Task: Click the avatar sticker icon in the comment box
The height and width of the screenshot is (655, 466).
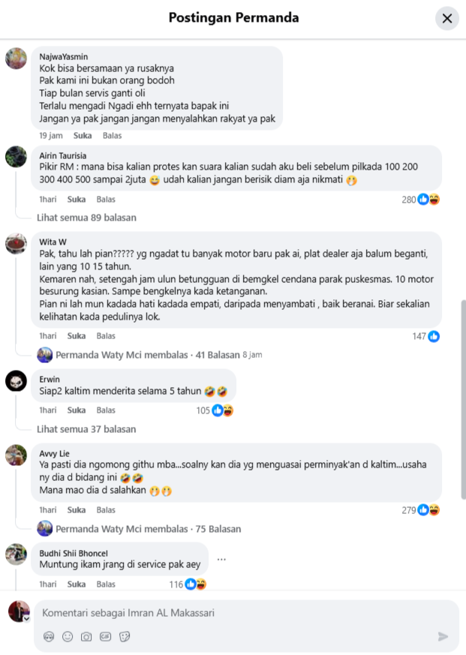Action: [49, 637]
